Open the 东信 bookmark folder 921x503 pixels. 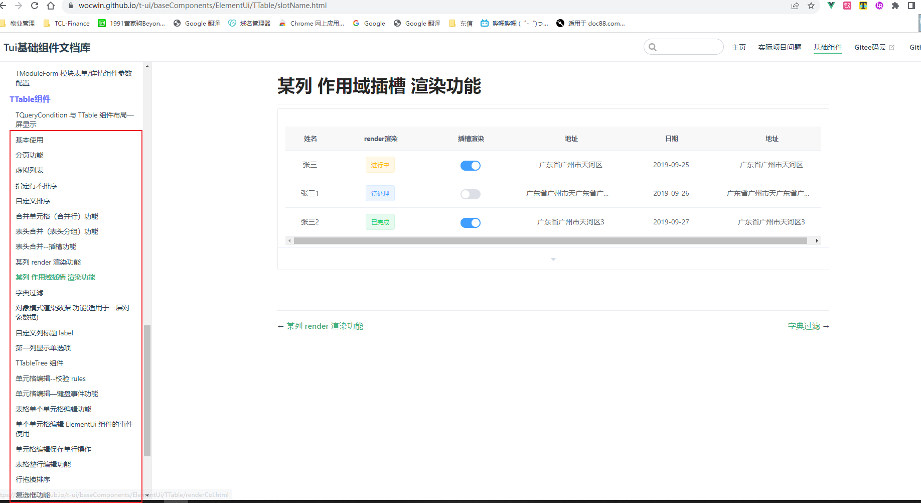(461, 23)
